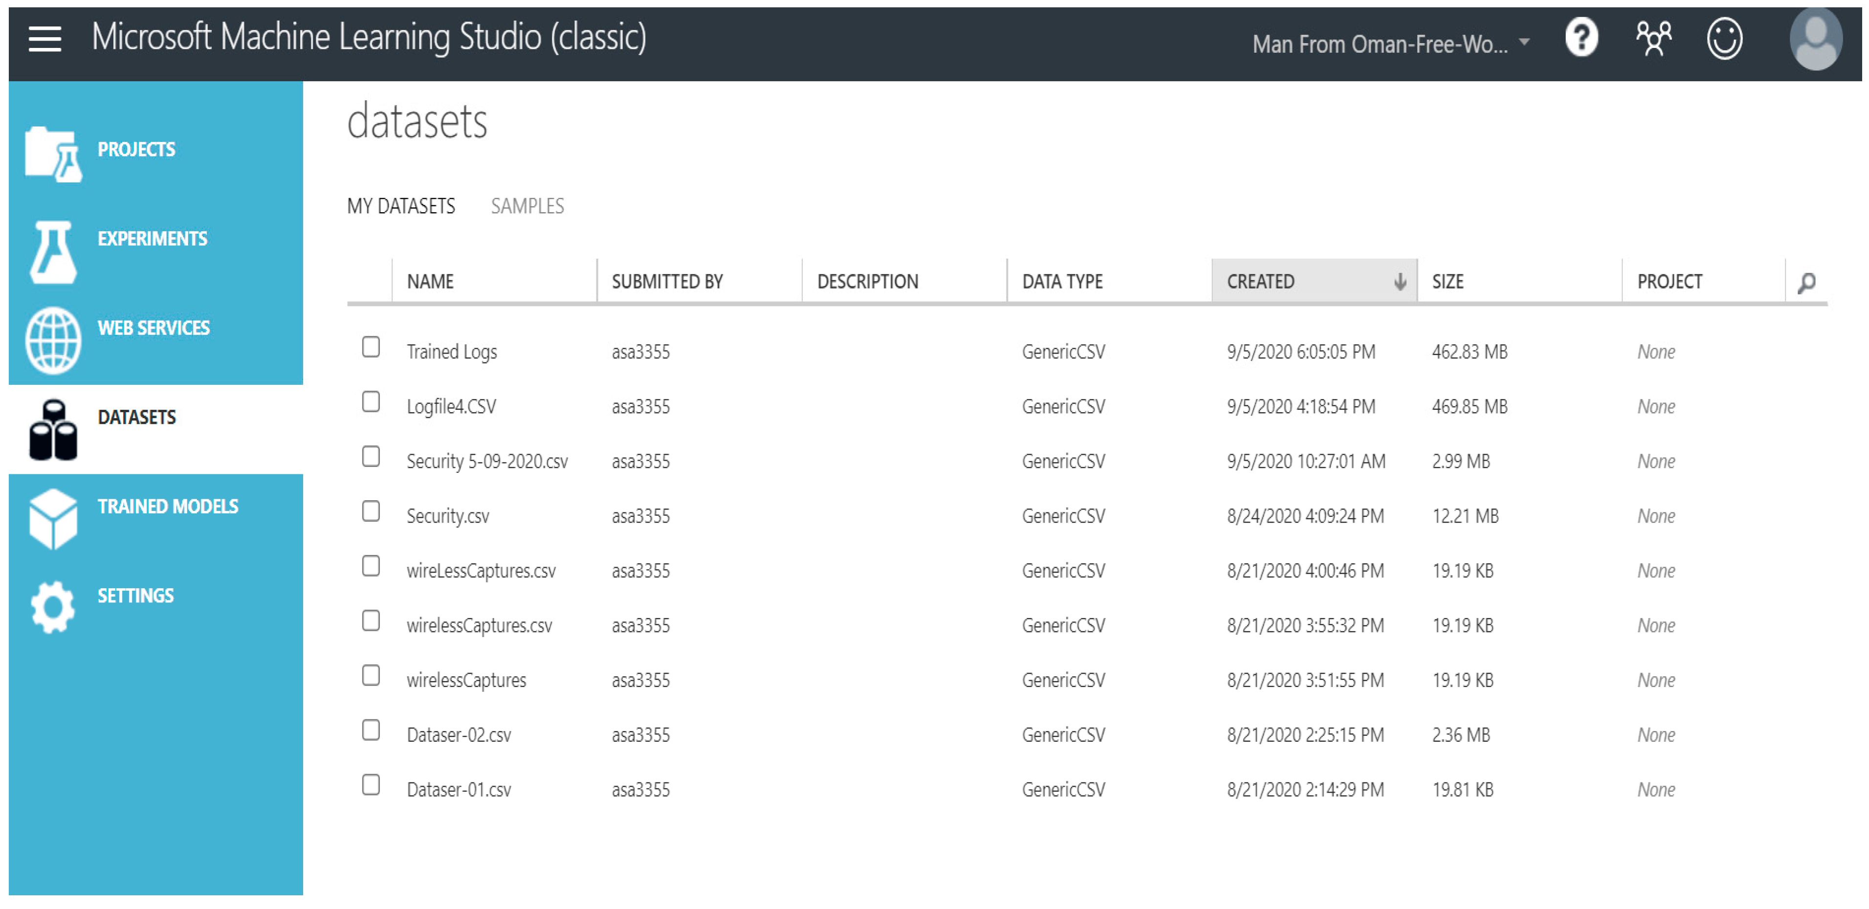Select the Logfile4.CSV row checkbox
Viewport: 1869px width, 909px height.
click(371, 402)
